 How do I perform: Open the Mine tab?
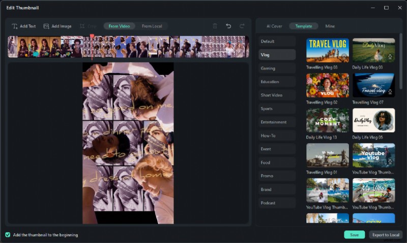point(330,26)
